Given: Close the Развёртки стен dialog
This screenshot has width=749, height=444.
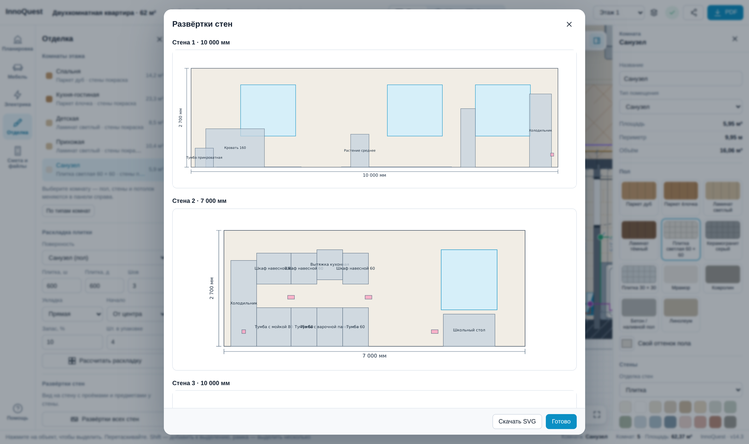Looking at the screenshot, I should click(569, 24).
